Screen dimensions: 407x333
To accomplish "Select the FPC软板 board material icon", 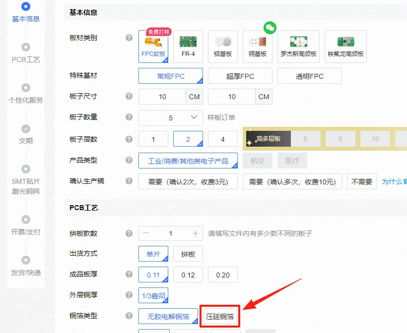I will 153,46.
